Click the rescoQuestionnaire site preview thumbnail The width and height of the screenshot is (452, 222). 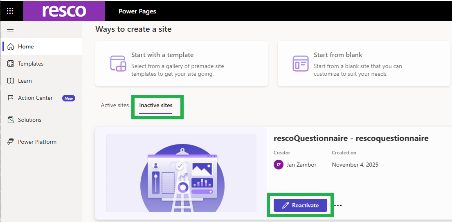click(x=181, y=173)
